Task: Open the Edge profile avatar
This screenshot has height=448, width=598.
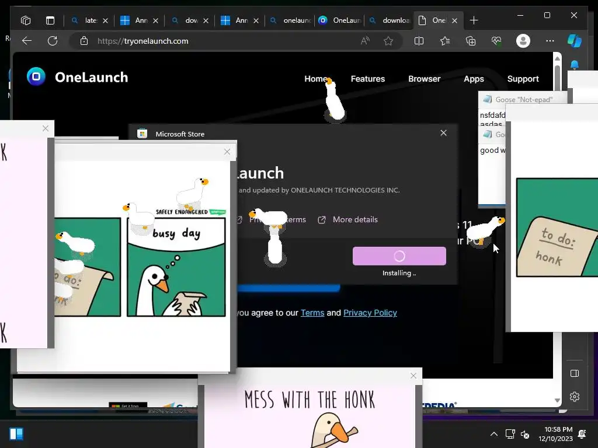Action: (x=523, y=41)
